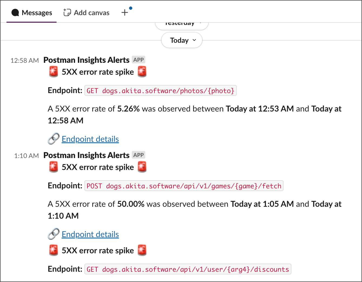
Task: Click the Today dropdown chevron arrow
Action: (194, 40)
